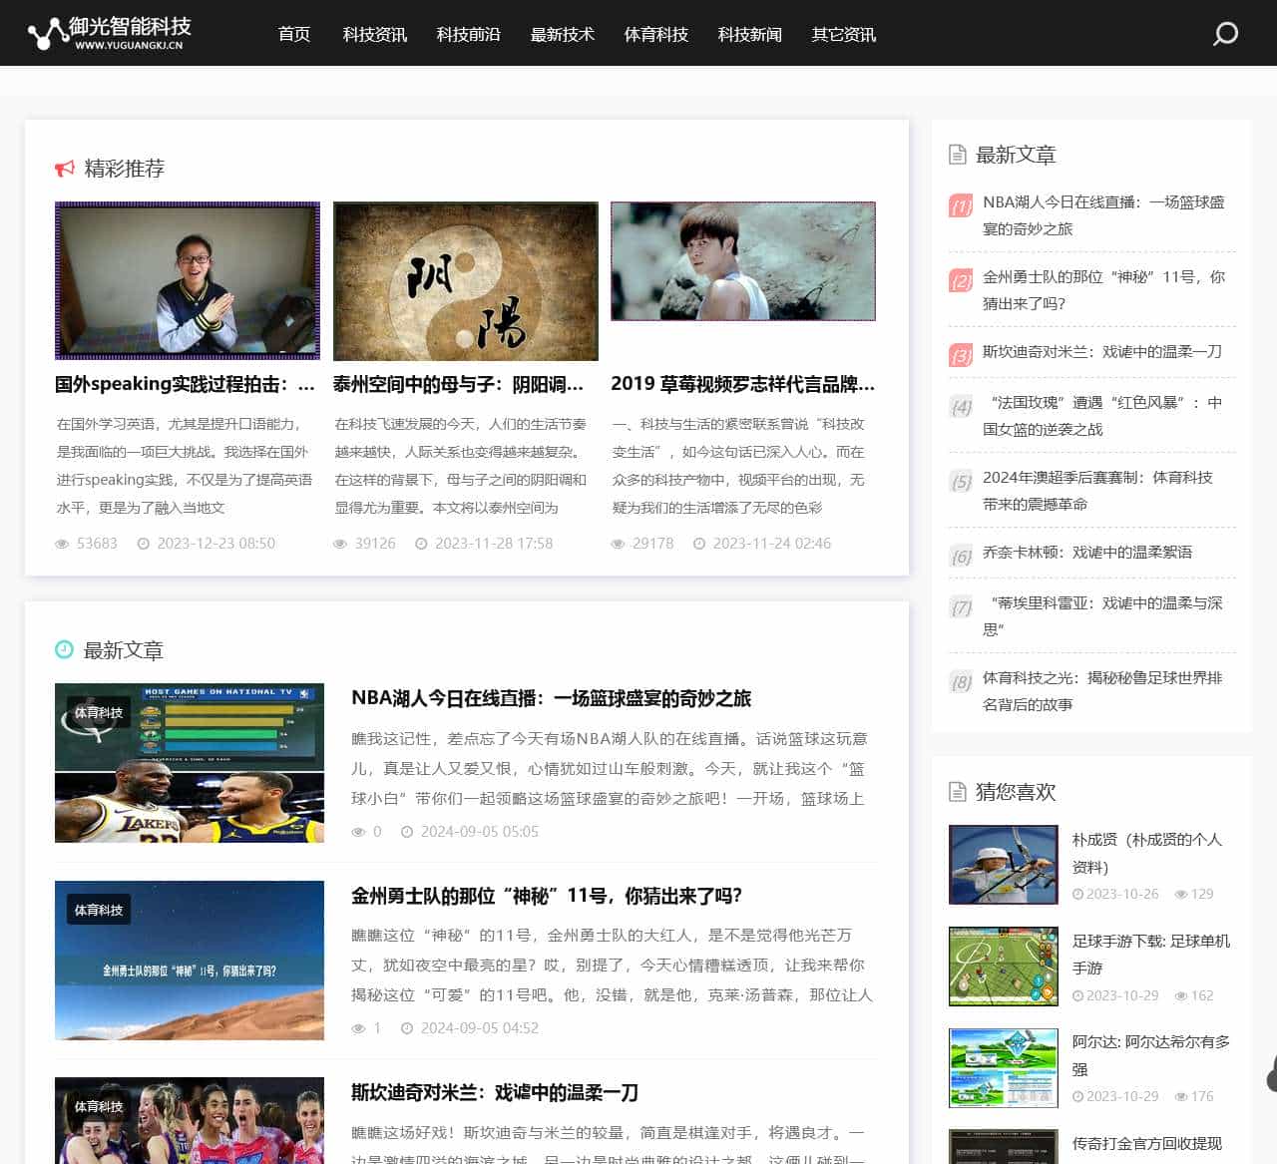Open sidebar link 体育科技之光:揭秘秘鲁足球
Viewport: 1277px width, 1164px height.
click(x=1102, y=691)
